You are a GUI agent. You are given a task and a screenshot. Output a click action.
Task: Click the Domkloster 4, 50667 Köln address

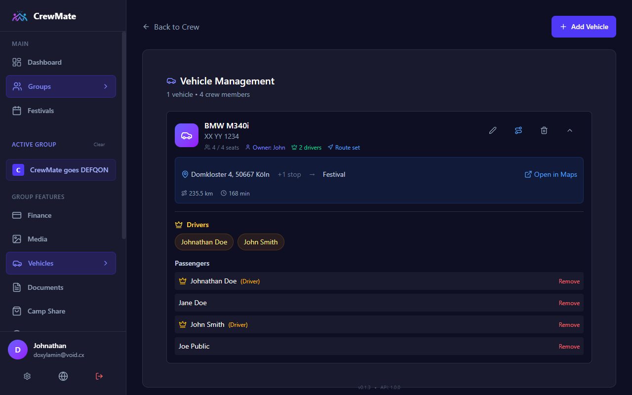226,174
